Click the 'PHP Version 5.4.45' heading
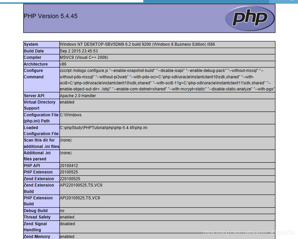 pos(50,16)
